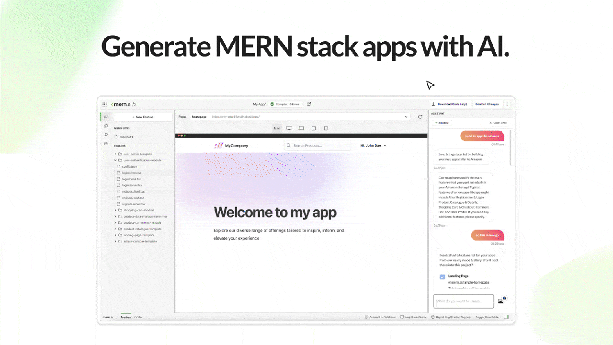This screenshot has height=345, width=613.
Task: Click the Report Bug question icon
Action: click(433, 317)
